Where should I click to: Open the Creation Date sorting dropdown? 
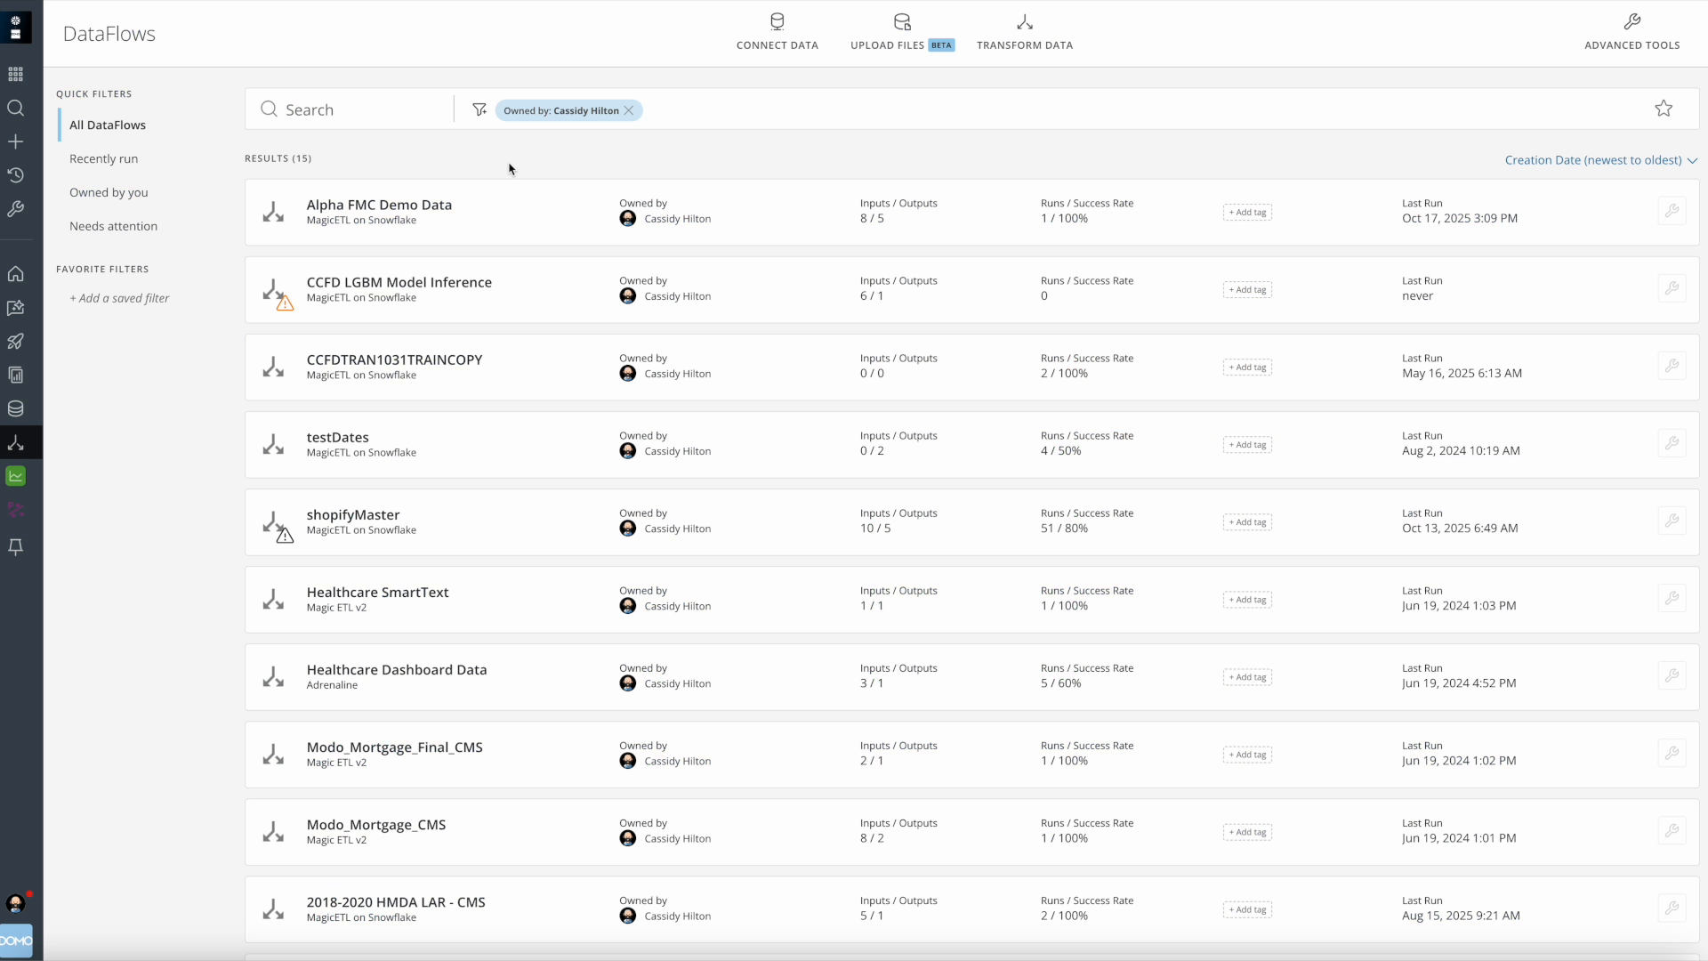pos(1600,160)
